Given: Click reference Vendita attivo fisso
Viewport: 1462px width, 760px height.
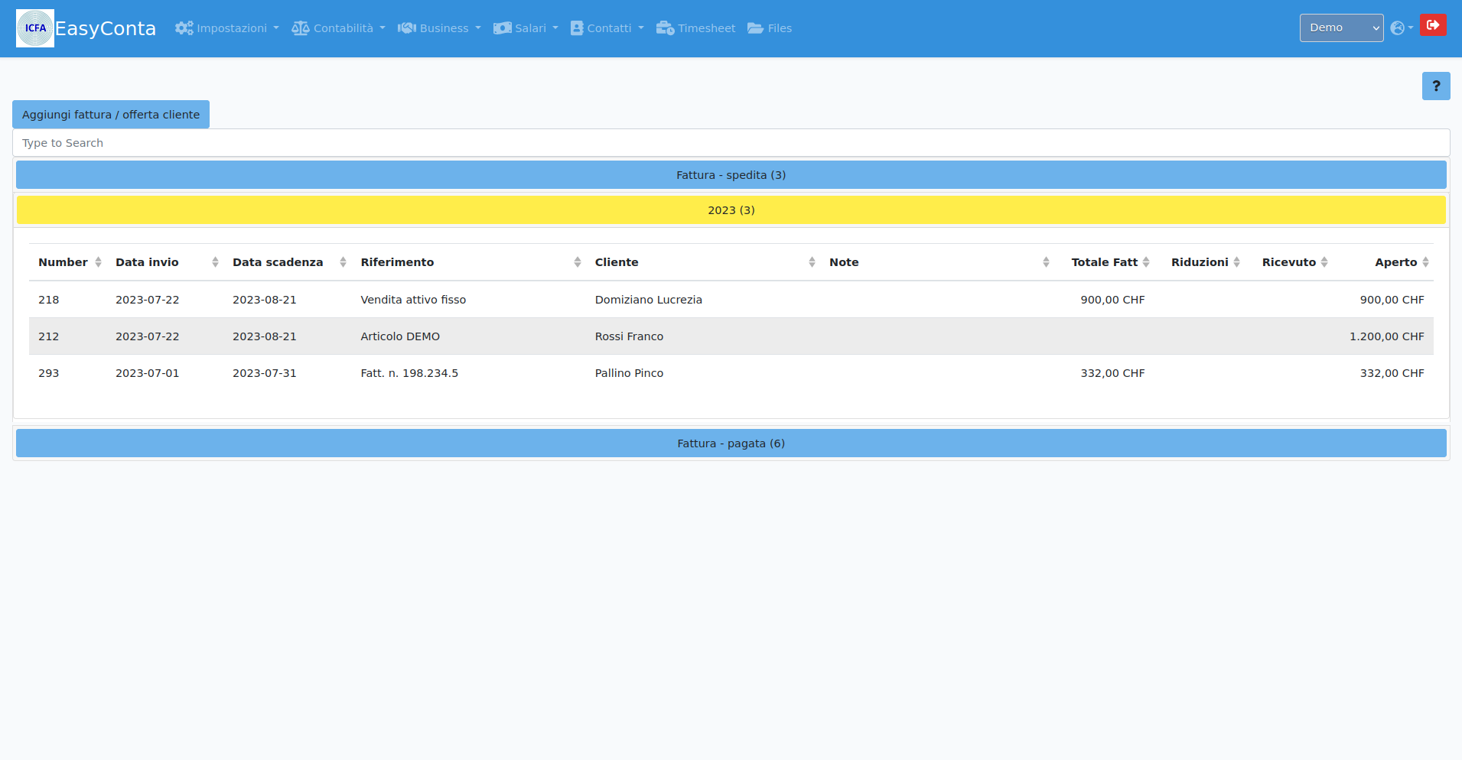Looking at the screenshot, I should point(413,300).
